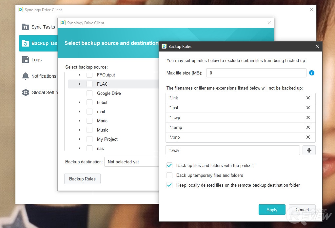Open the Logs section
The image size is (335, 228).
tap(38, 60)
